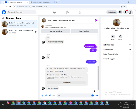Focus the Search Facebook field
Viewport: 136px width, 109px height.
pos(22,12)
